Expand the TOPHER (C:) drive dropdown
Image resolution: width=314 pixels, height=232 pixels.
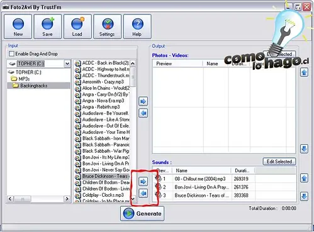[x=67, y=64]
